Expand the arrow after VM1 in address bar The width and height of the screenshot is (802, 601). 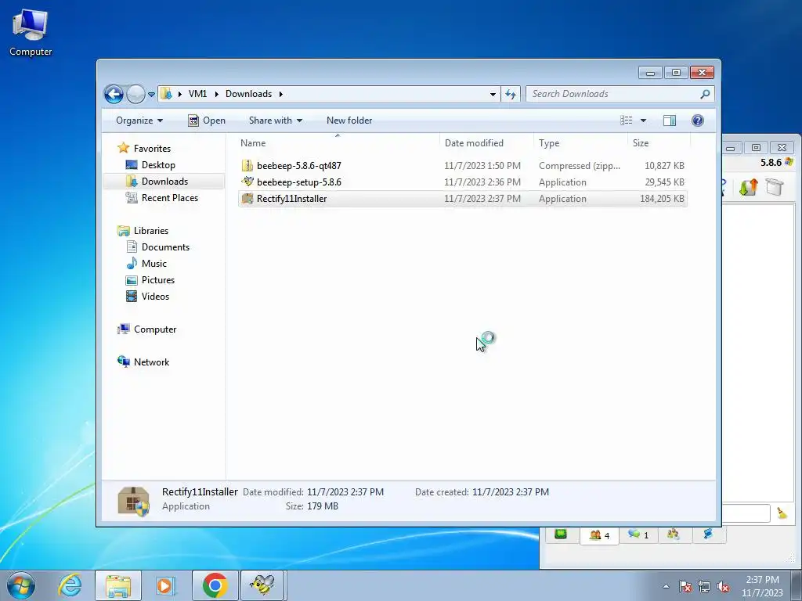(x=216, y=94)
